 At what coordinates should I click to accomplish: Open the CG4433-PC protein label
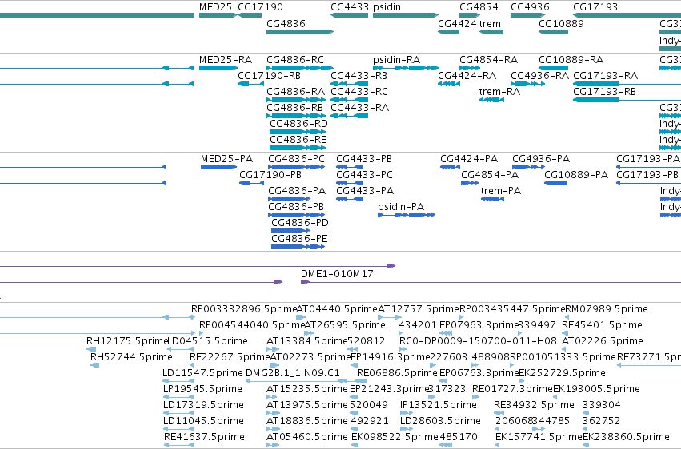364,175
